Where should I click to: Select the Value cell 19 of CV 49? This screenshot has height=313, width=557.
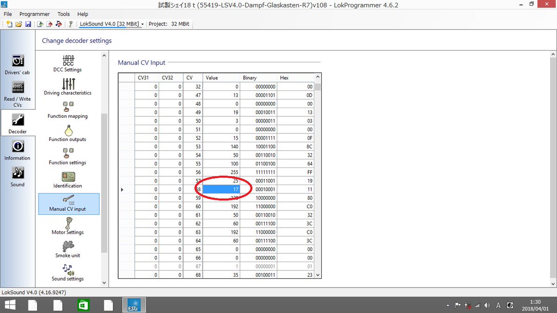(221, 112)
